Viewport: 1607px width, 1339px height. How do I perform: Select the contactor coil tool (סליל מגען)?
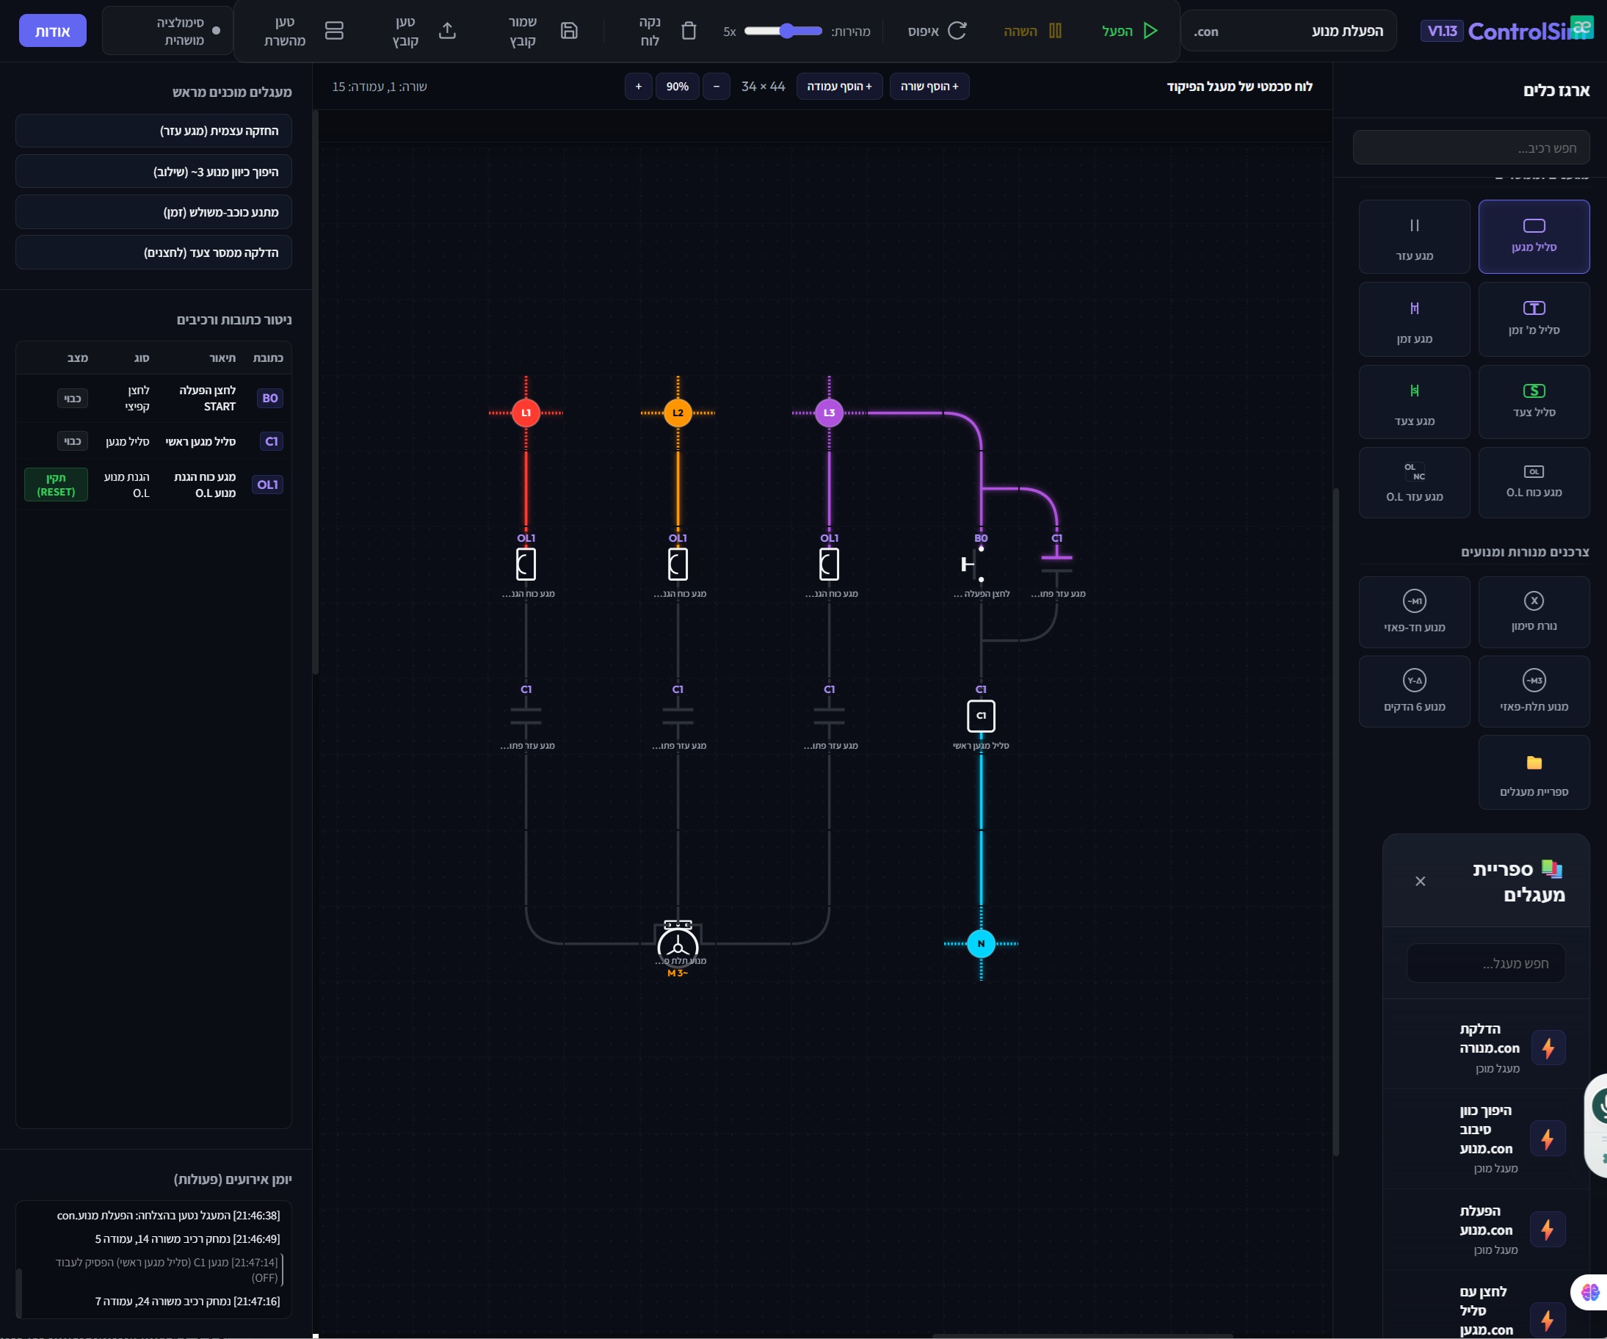[1534, 236]
